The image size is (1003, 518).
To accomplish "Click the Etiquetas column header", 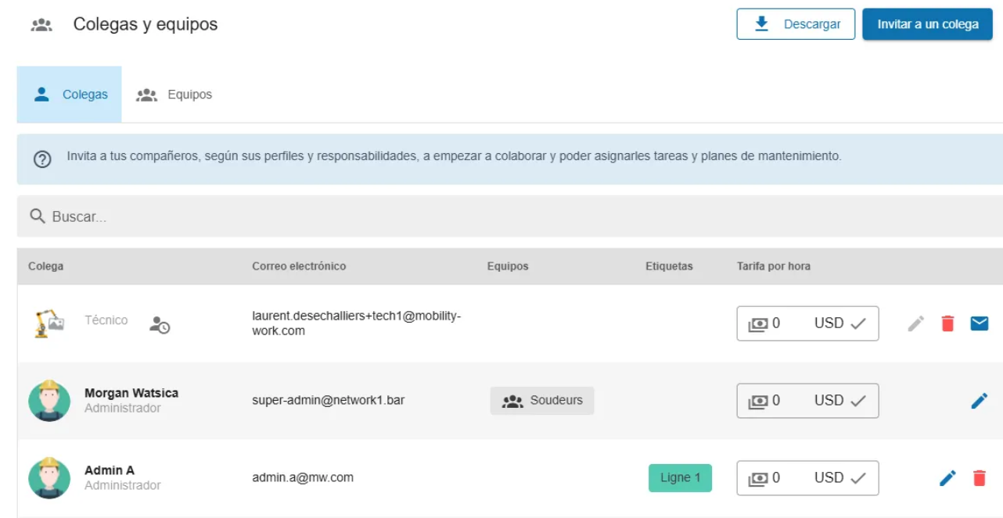I will [669, 266].
